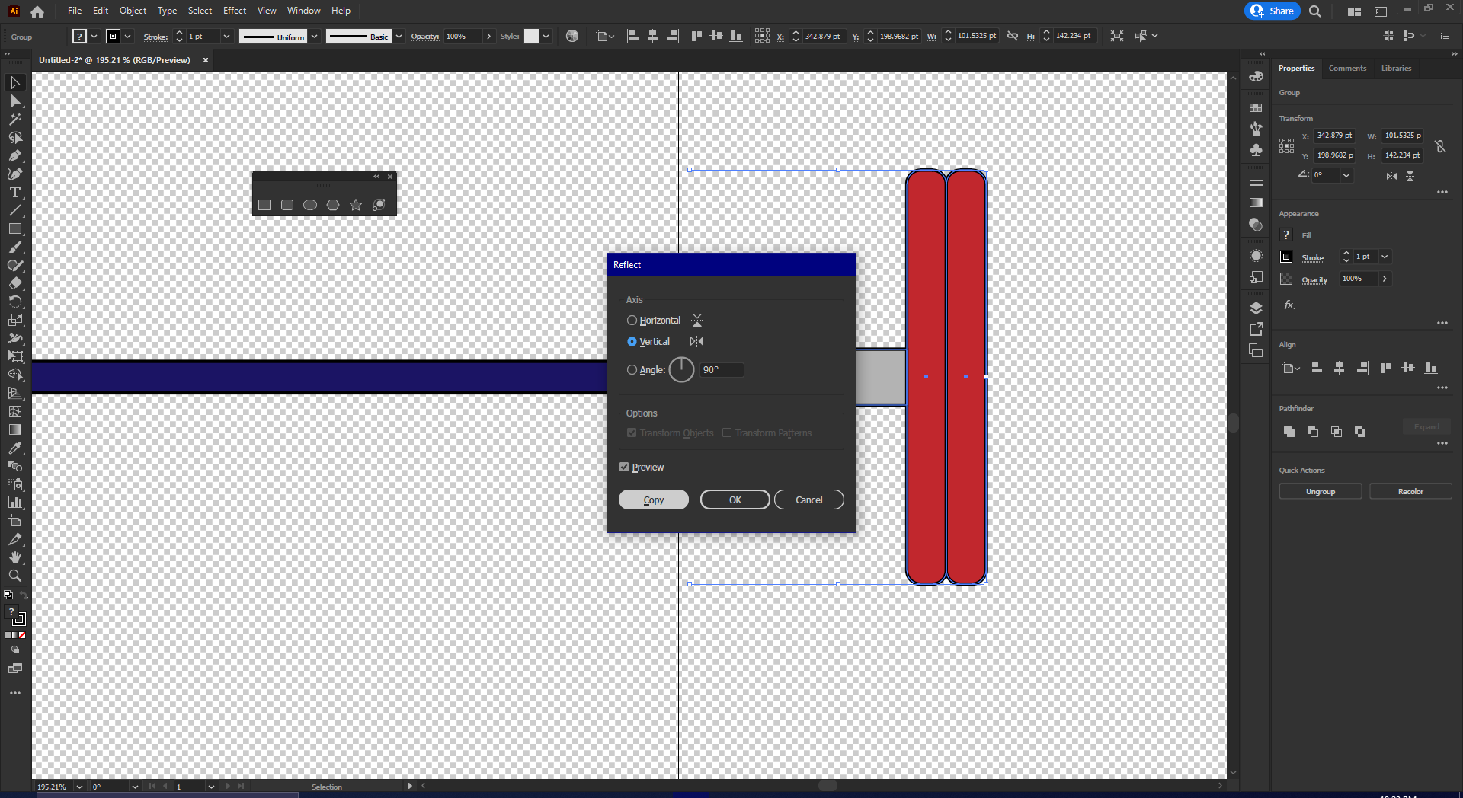Select the Zoom tool in the toolbar

tap(15, 576)
